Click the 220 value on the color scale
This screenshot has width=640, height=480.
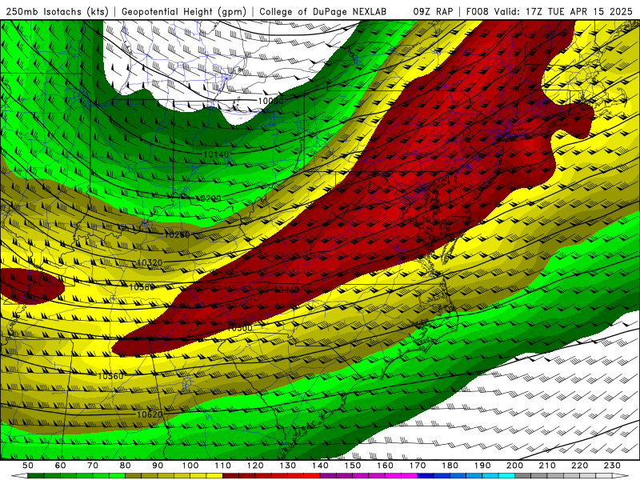click(x=579, y=466)
